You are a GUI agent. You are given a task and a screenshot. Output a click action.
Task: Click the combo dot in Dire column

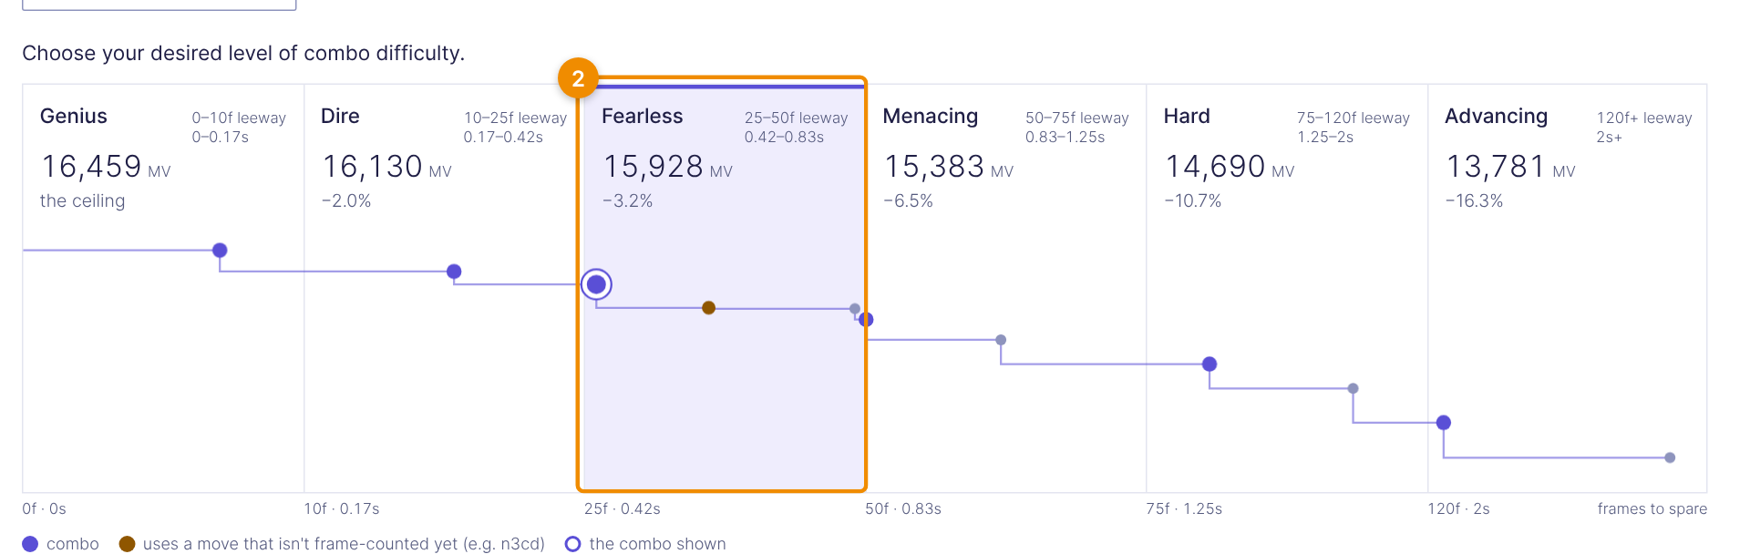point(454,272)
